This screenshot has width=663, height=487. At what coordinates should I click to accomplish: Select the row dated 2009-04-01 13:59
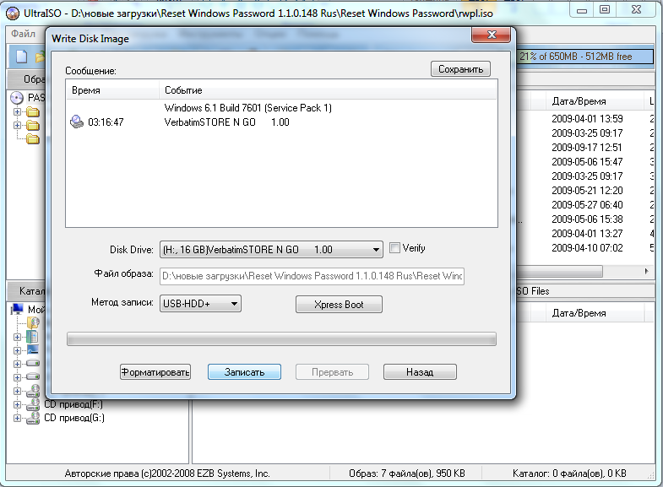tap(587, 119)
